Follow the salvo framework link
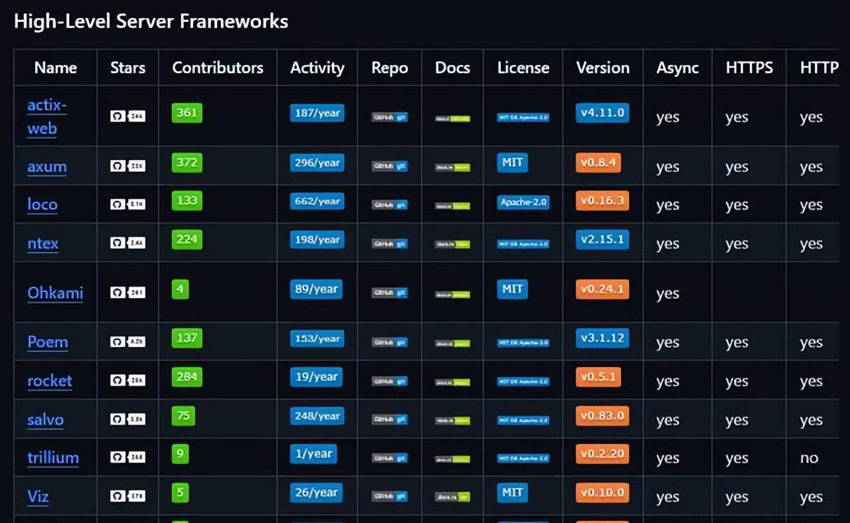Viewport: 850px width, 523px height. tap(46, 419)
